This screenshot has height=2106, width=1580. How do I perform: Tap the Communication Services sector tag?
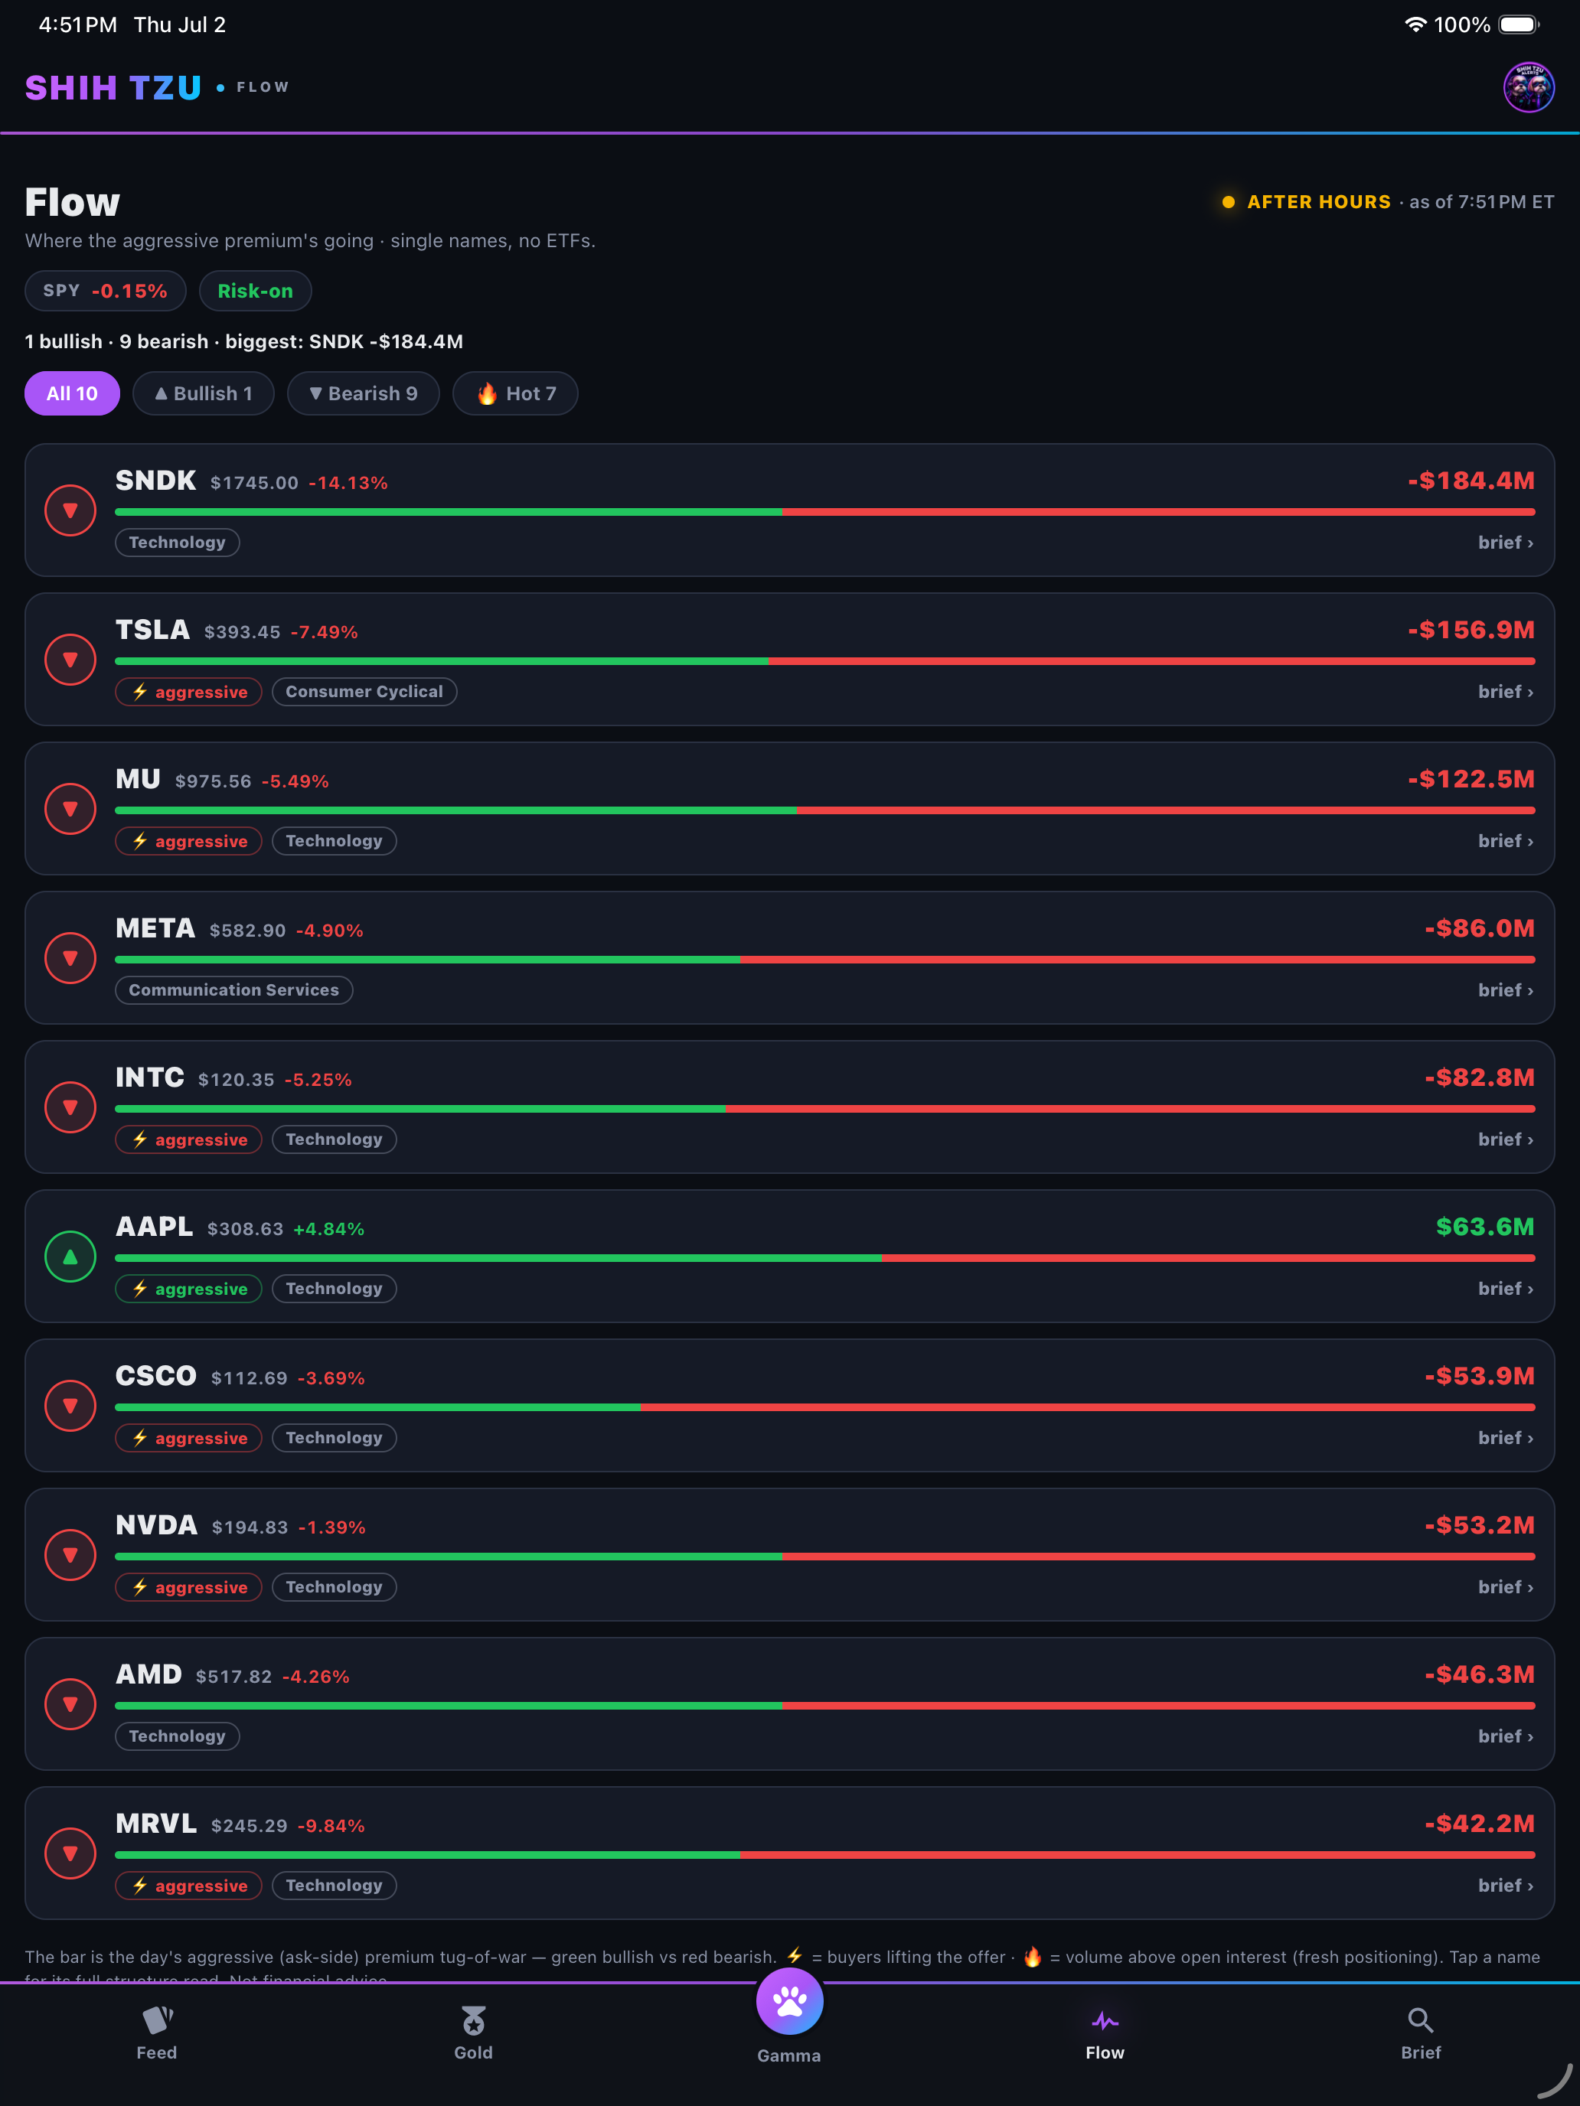coord(234,990)
